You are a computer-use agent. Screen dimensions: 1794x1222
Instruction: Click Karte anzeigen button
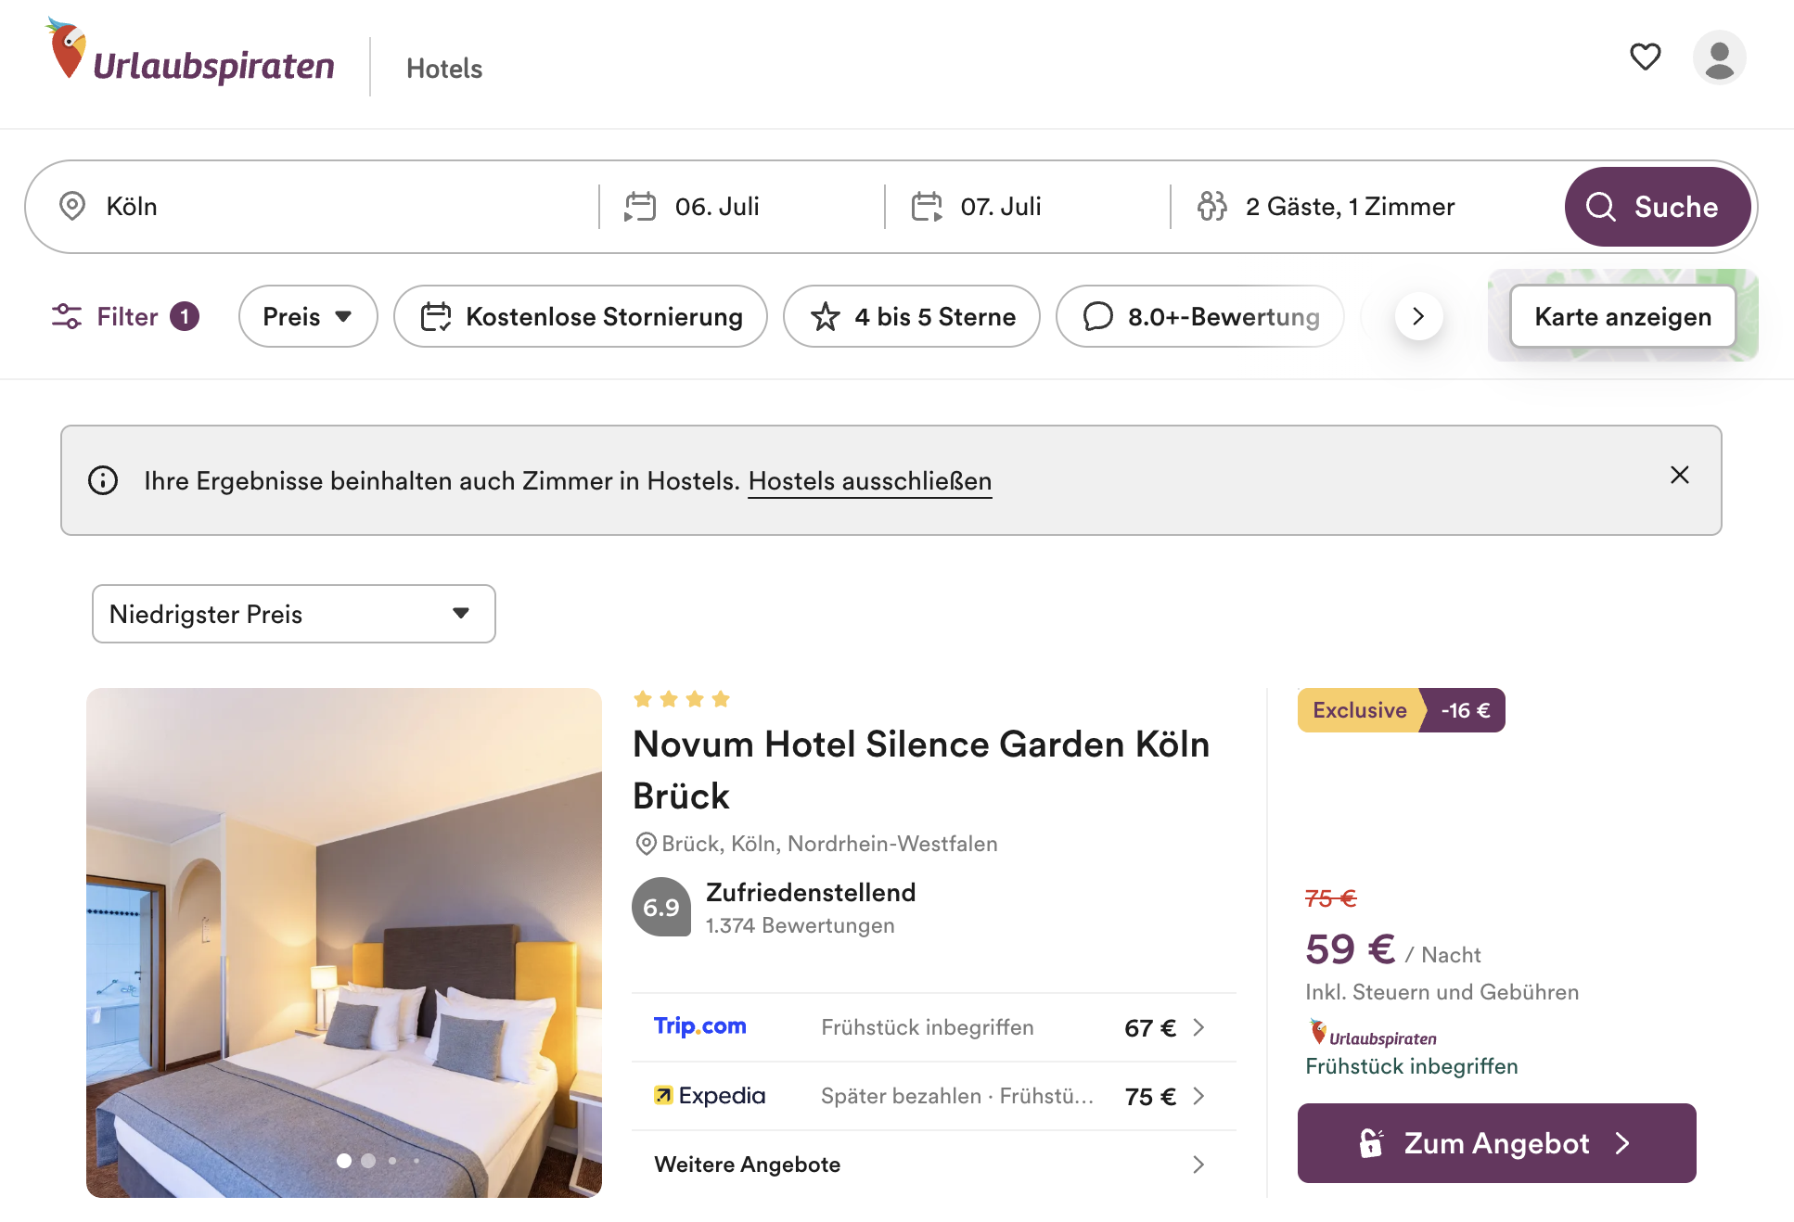click(x=1622, y=316)
